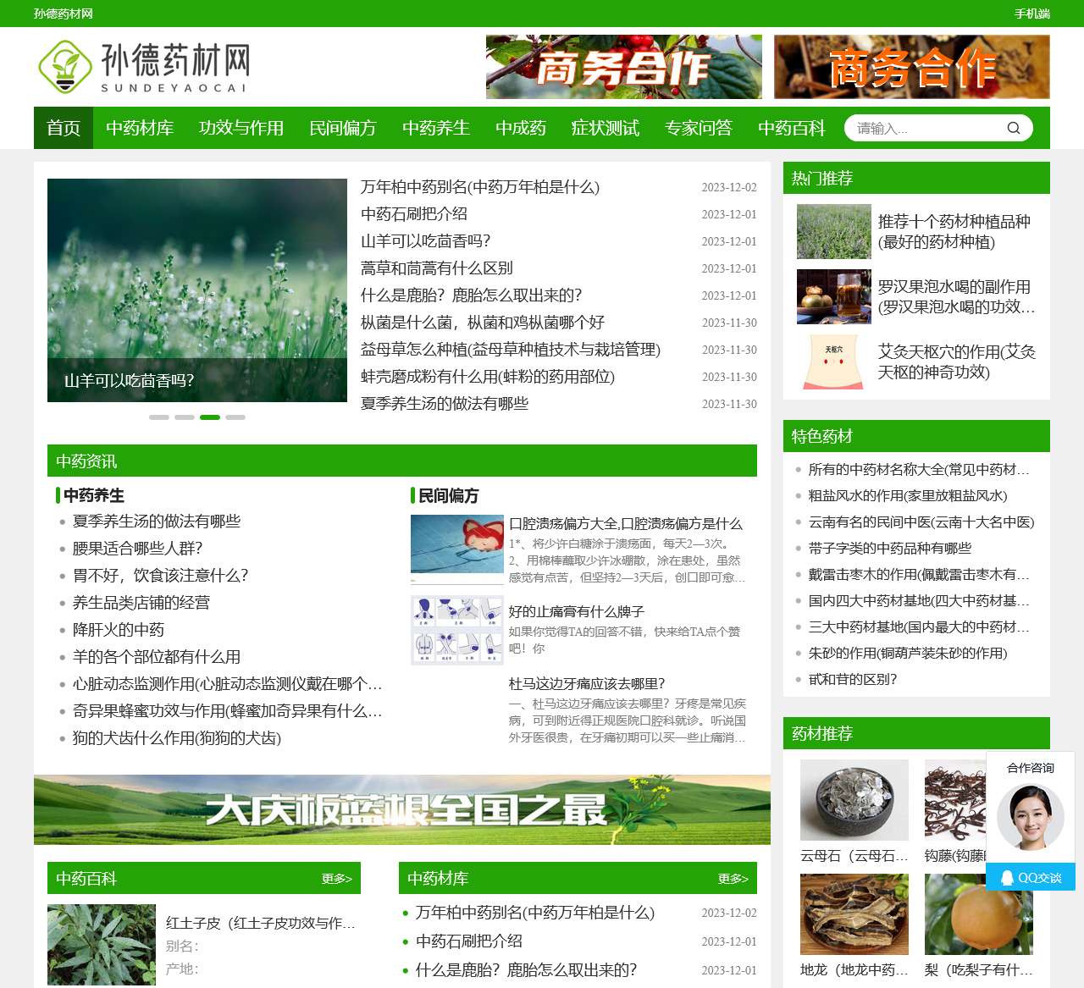This screenshot has height=988, width=1084.
Task: Select the 专家问答 navigation item
Action: coord(698,128)
